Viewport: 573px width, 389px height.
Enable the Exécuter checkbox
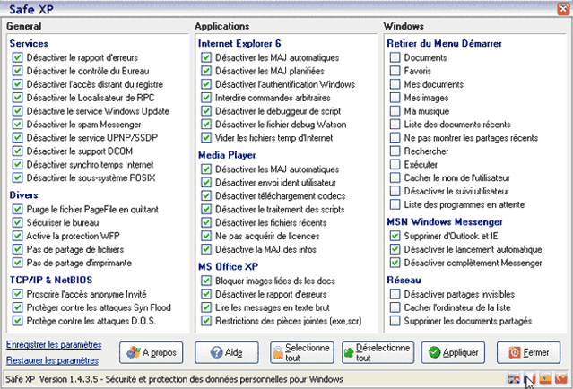[x=395, y=164]
